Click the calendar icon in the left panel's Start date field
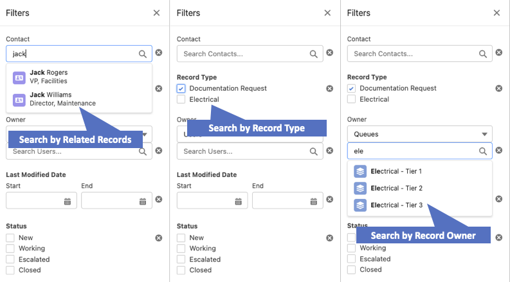The width and height of the screenshot is (510, 282). pos(68,202)
